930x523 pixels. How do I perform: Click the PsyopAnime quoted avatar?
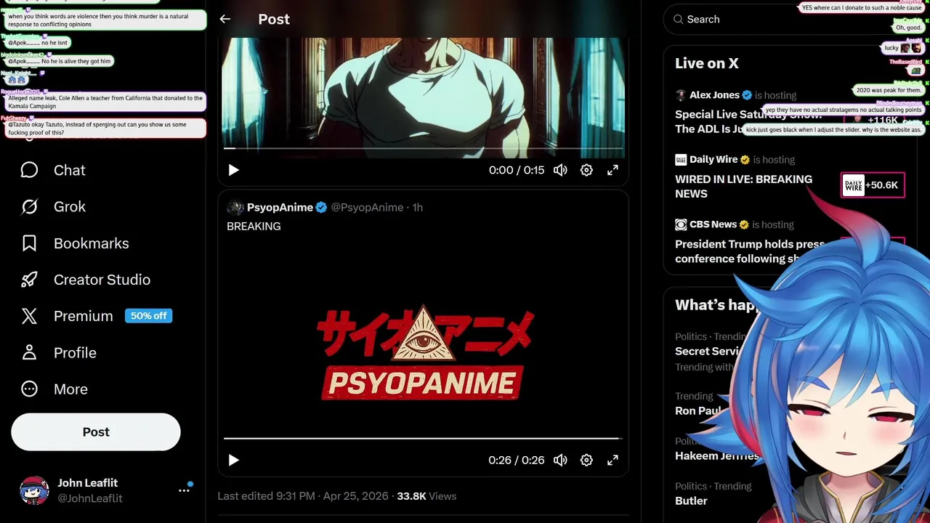click(x=235, y=207)
